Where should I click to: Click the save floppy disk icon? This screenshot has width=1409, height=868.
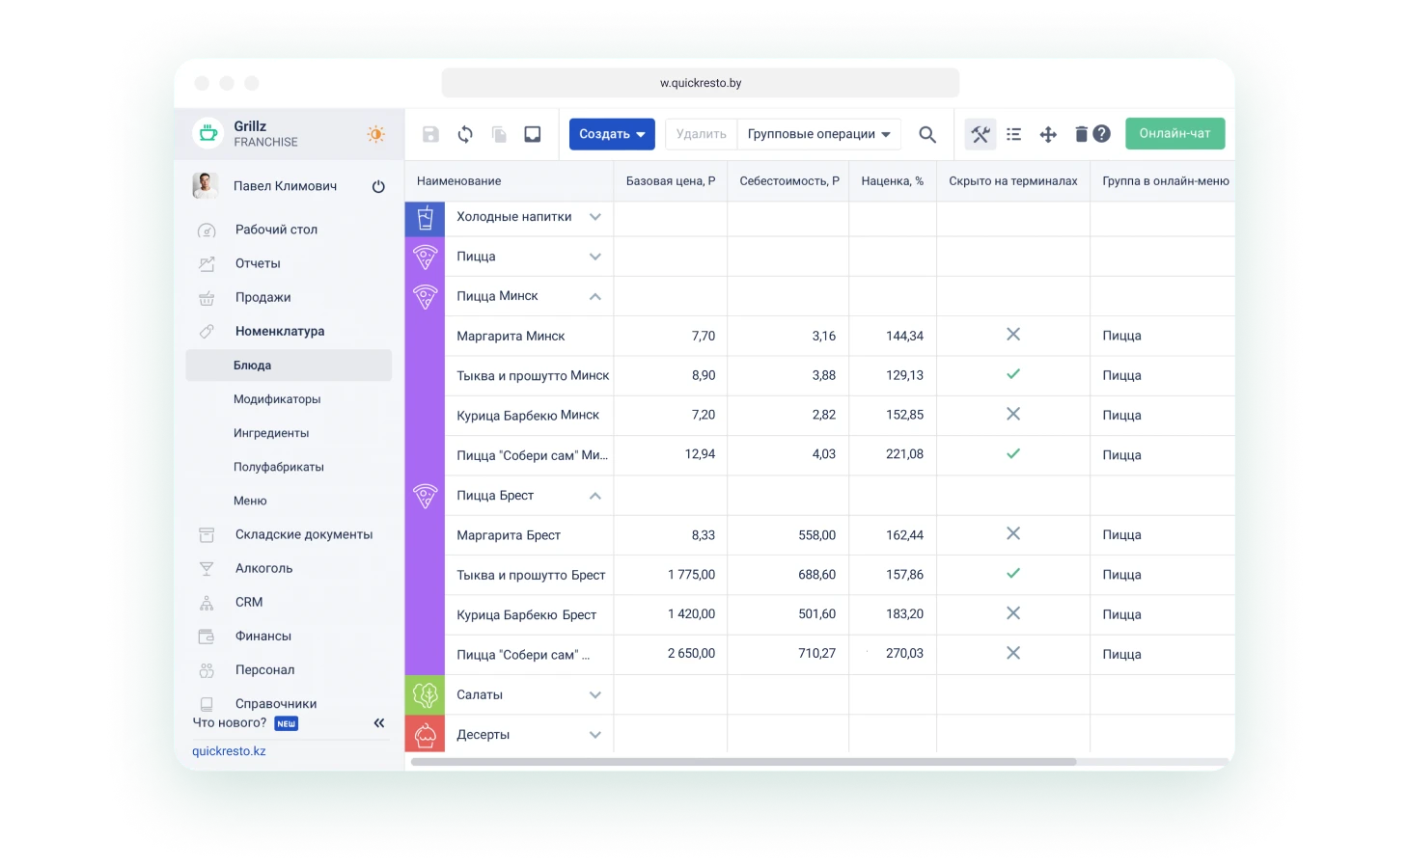[430, 134]
